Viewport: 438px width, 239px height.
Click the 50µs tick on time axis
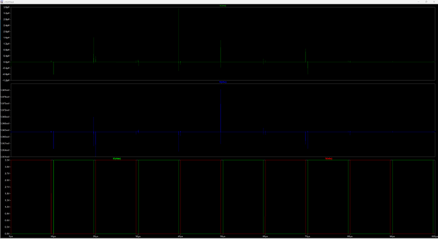point(223,236)
